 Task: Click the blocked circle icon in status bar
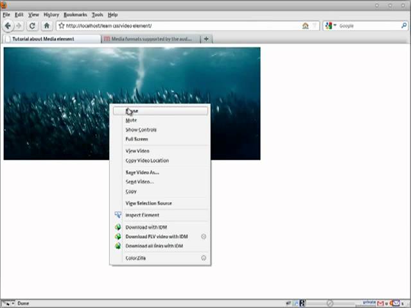[329, 304]
